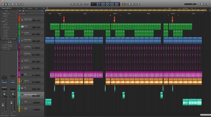
Task: Open the Apple Loops browser icon
Action: coord(205,4)
